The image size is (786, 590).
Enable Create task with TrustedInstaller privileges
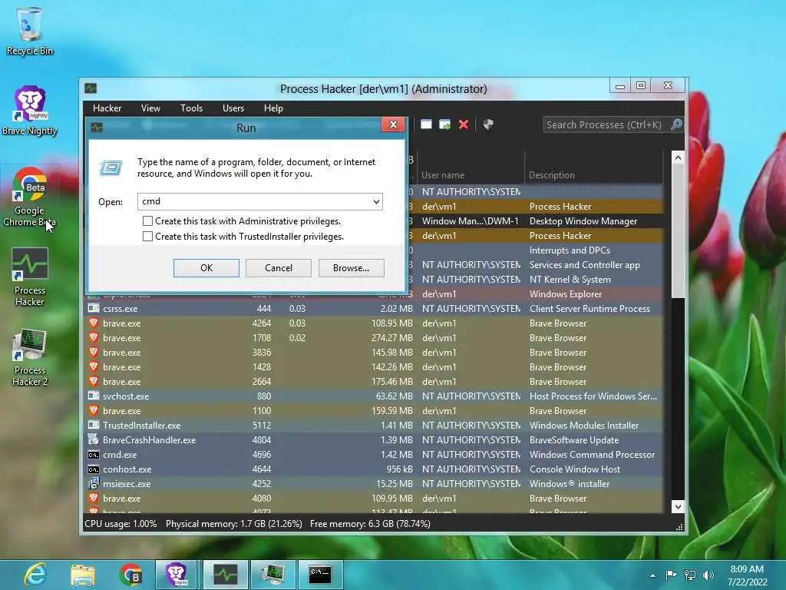pyautogui.click(x=147, y=237)
